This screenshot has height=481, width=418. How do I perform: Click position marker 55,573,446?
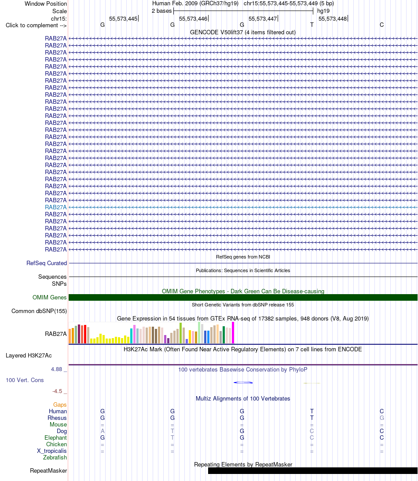(193, 19)
